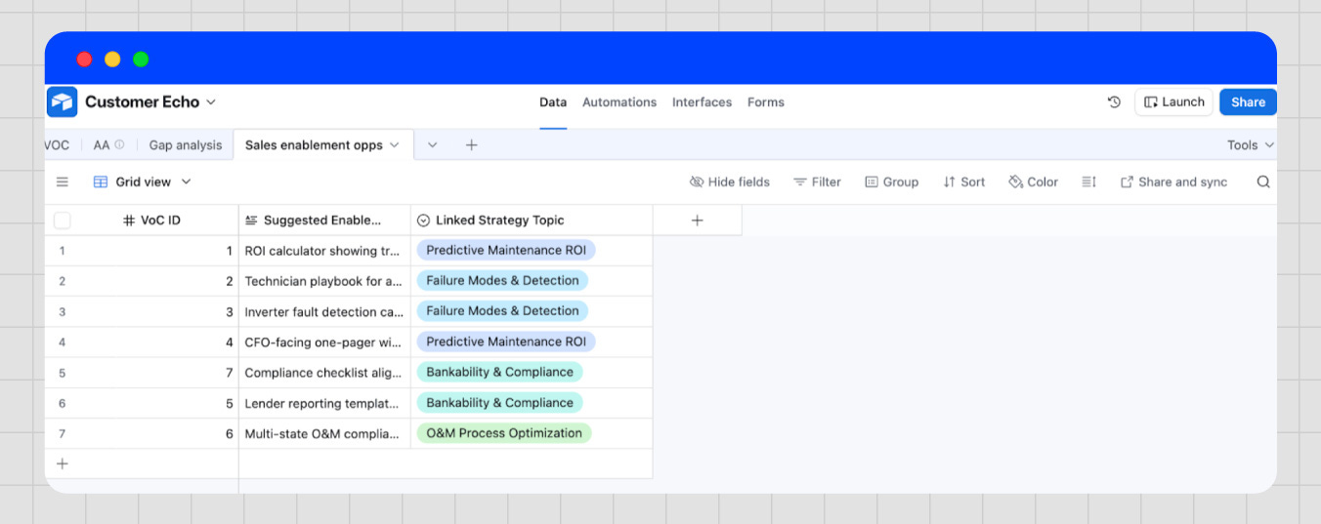1321x524 pixels.
Task: Open the all-tables list chevron
Action: 432,144
